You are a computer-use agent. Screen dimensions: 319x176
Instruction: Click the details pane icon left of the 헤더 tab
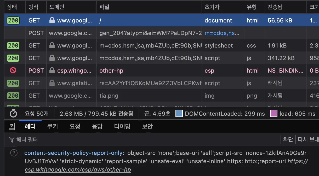click(12, 127)
